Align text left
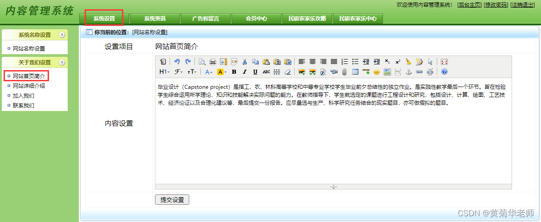The image size is (541, 222). point(301,62)
